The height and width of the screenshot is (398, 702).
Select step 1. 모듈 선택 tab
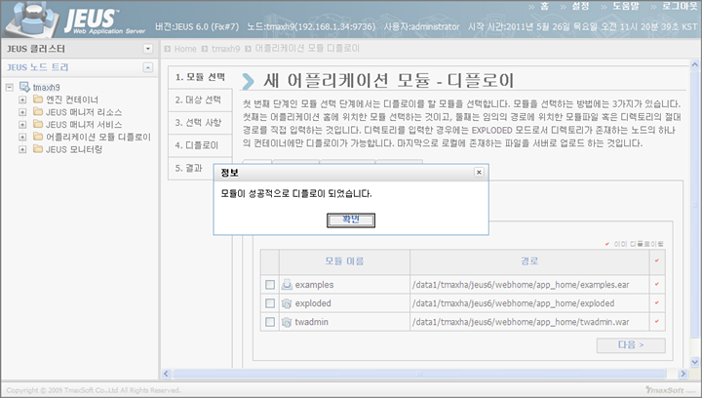point(200,77)
